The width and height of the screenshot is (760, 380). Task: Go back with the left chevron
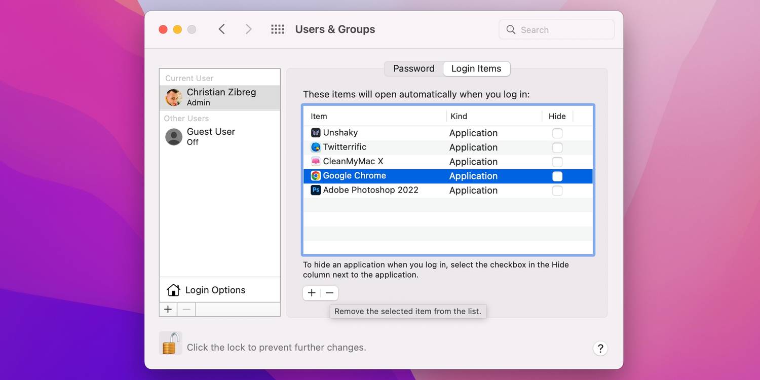[222, 29]
